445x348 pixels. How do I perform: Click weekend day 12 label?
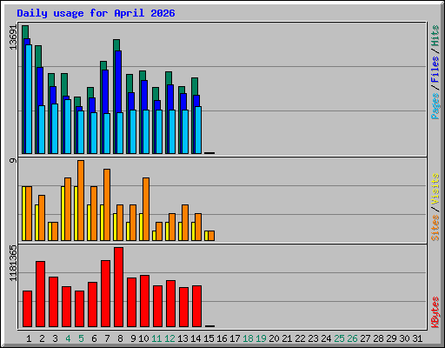(x=169, y=338)
